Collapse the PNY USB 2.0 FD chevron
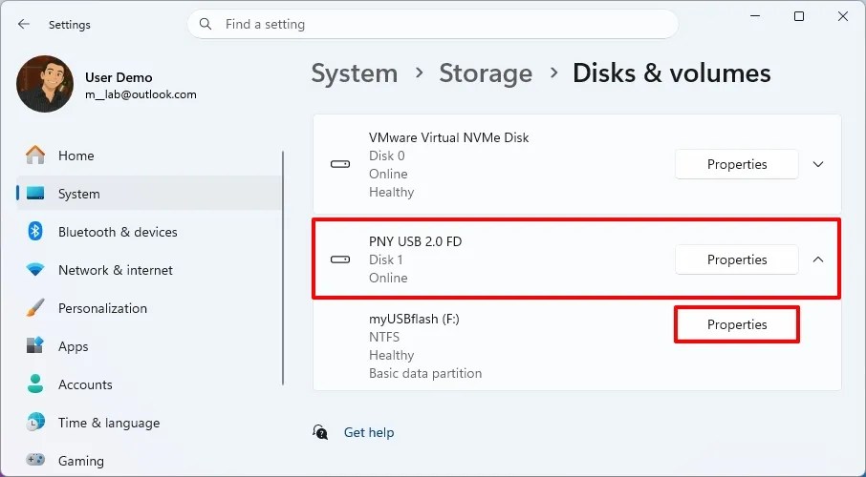866x477 pixels. click(x=818, y=259)
